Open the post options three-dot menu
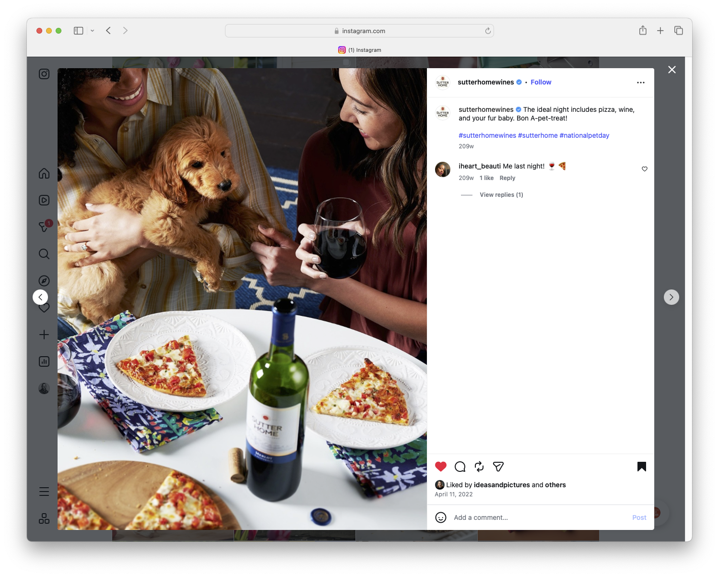The height and width of the screenshot is (577, 719). tap(641, 82)
